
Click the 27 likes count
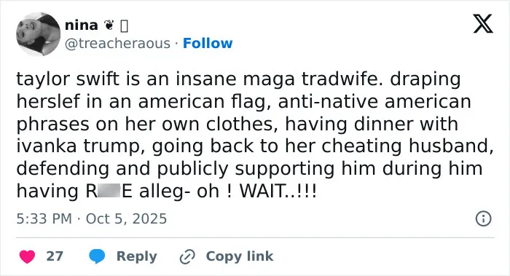[55, 256]
